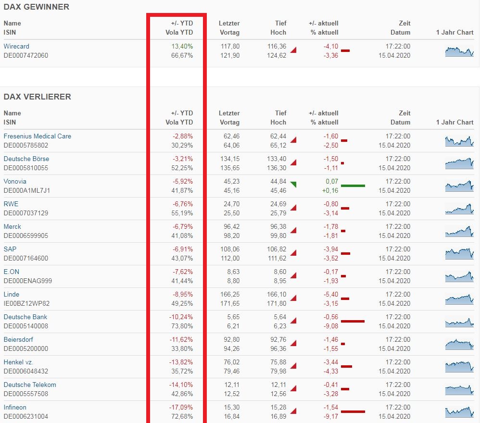
Task: Click Merck's 1-year chart thumbnail
Action: click(459, 232)
